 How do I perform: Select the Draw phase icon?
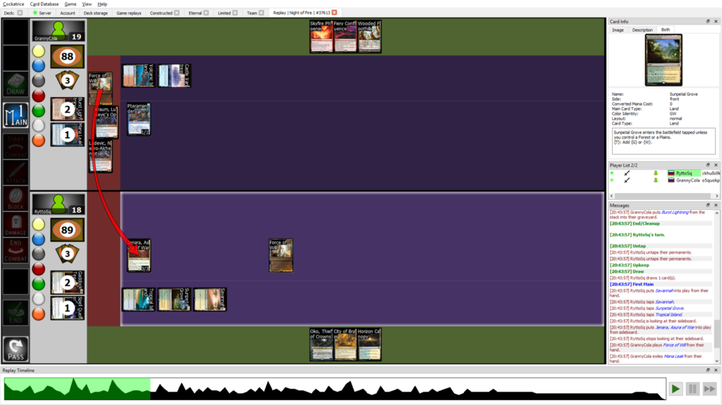coord(15,84)
